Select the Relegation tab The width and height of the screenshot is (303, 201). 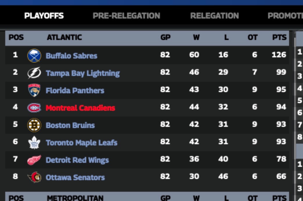click(214, 16)
